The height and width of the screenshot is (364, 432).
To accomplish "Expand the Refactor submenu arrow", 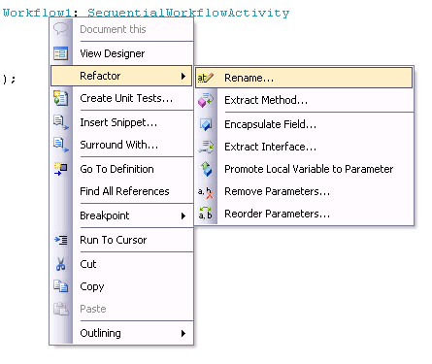I will (183, 76).
